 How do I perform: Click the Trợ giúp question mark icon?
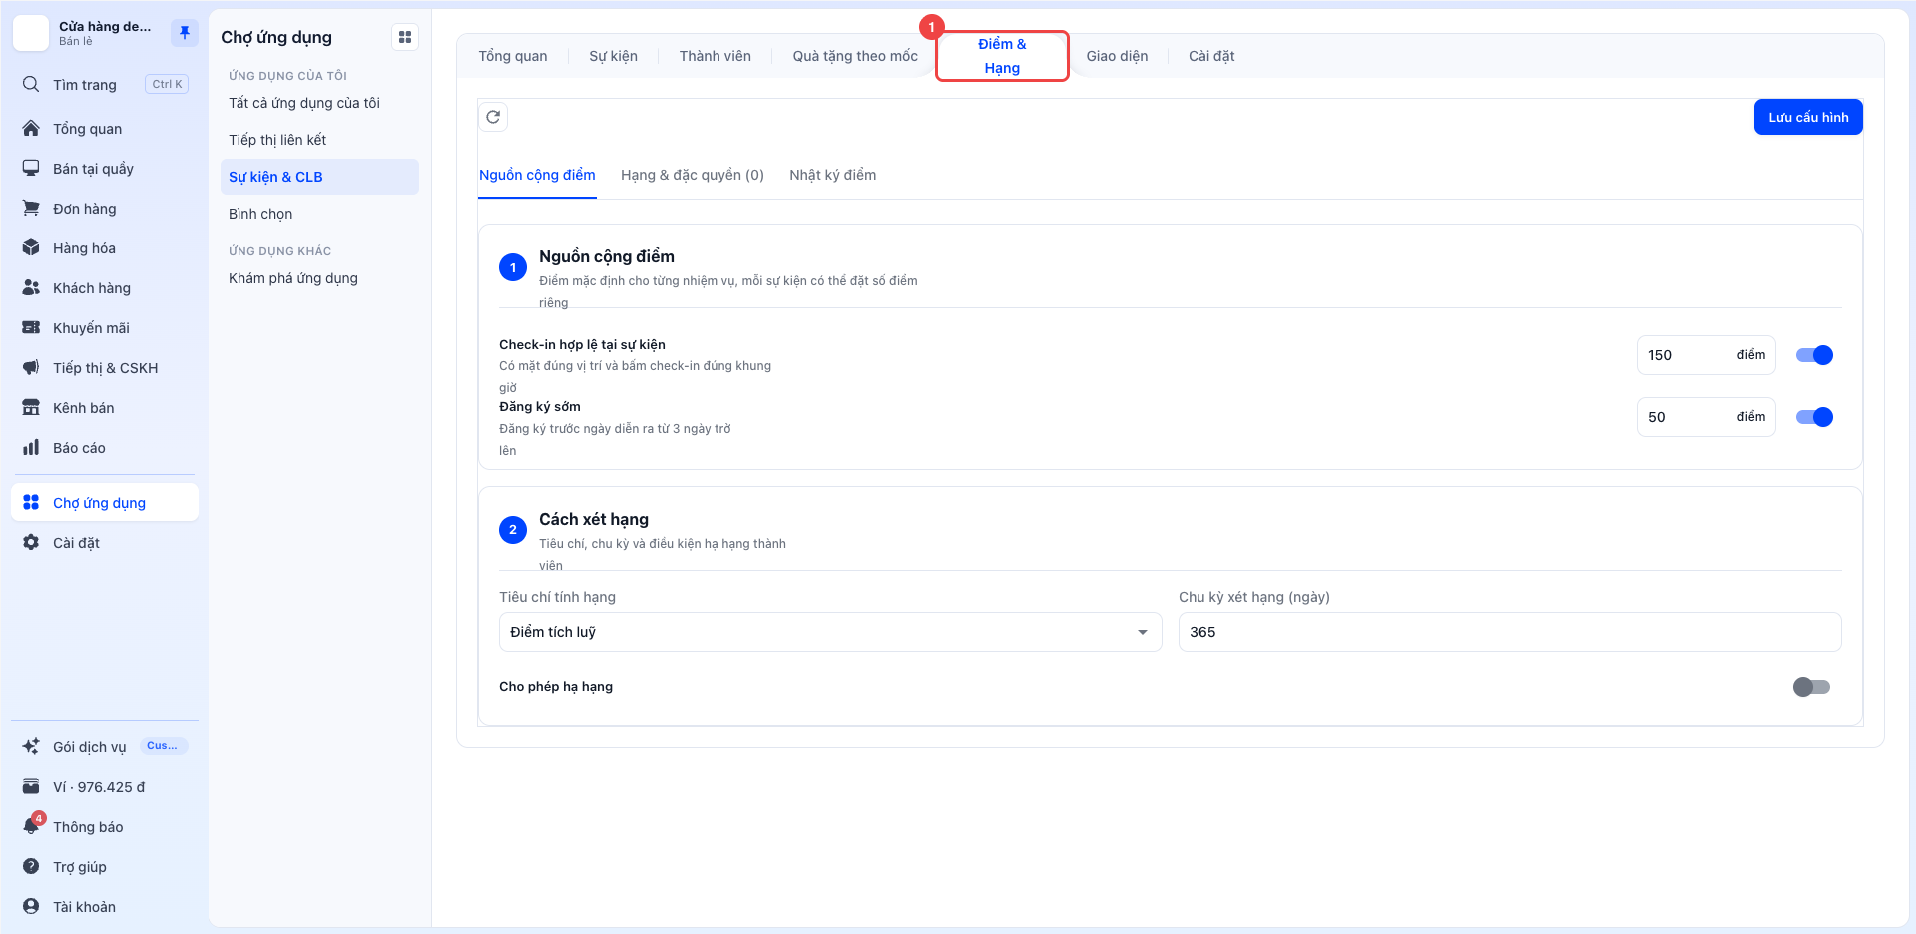(x=31, y=866)
